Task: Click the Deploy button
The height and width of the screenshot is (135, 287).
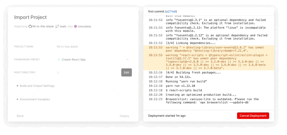Action: click(124, 116)
